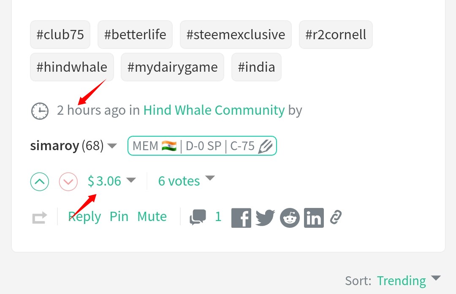The height and width of the screenshot is (294, 456).
Task: Share the post on LinkedIn
Action: pos(314,218)
